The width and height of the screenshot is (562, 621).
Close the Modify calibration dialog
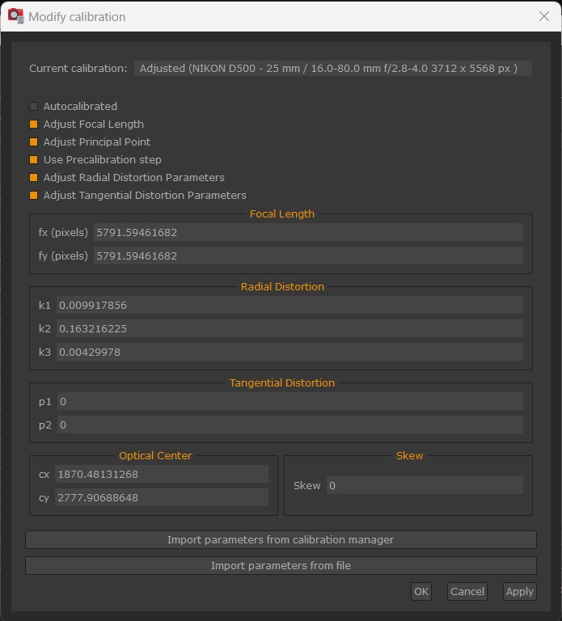click(543, 16)
